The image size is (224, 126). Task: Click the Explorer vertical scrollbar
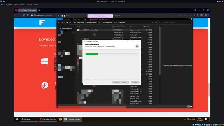pos(160,51)
